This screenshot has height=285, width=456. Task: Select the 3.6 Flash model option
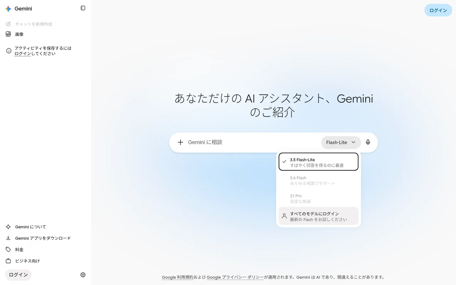[x=318, y=180]
